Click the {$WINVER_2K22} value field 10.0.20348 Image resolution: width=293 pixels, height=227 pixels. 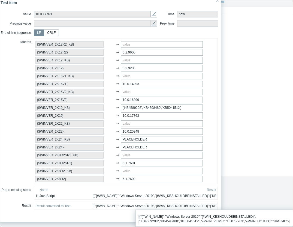click(162, 132)
